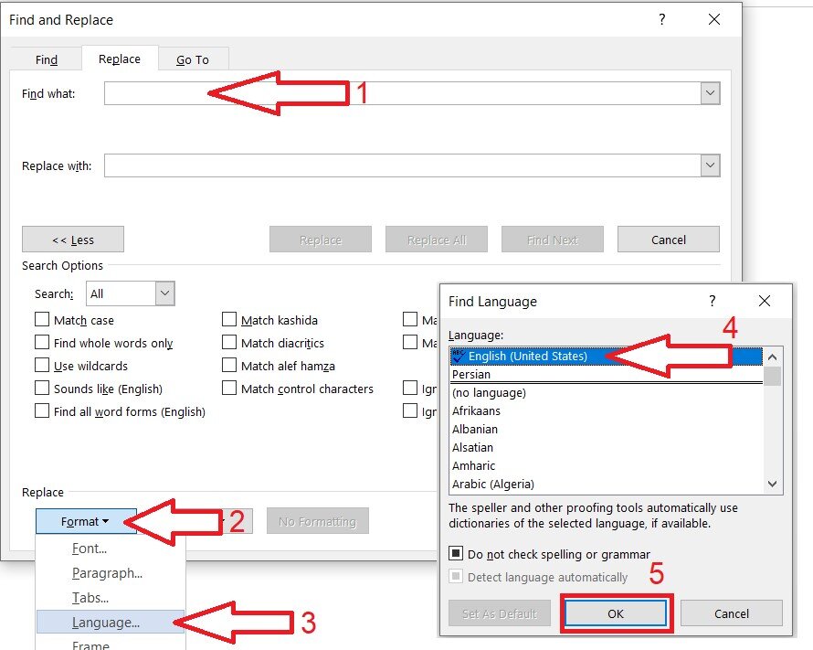813x650 pixels.
Task: Click the Find Language dialog help icon
Action: coord(713,301)
